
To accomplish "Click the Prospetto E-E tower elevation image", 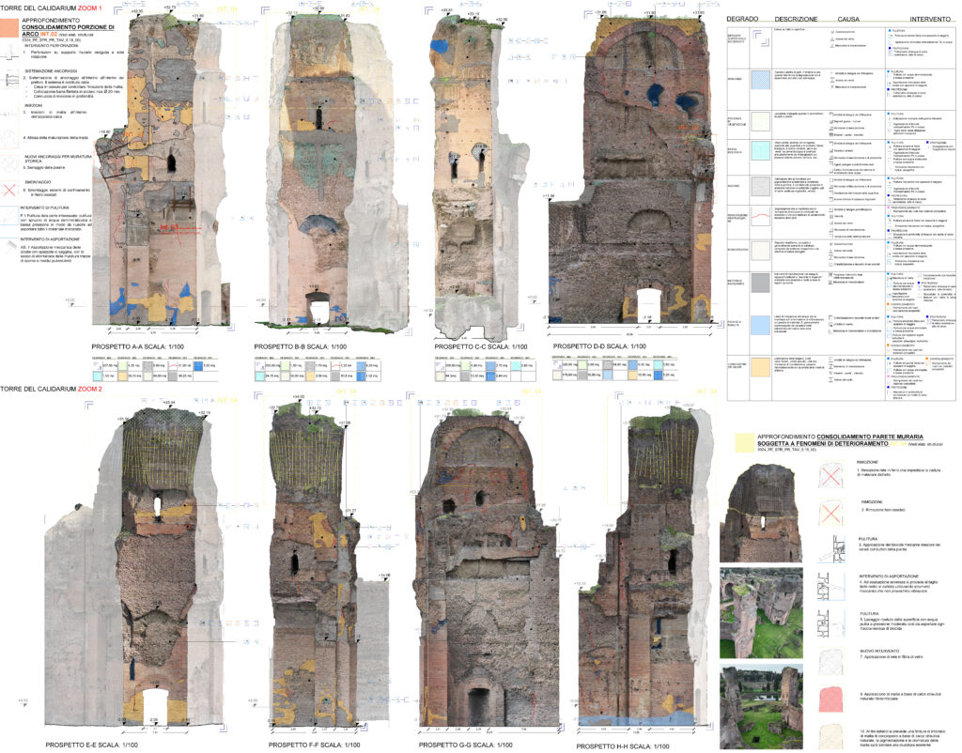I will coord(155,563).
